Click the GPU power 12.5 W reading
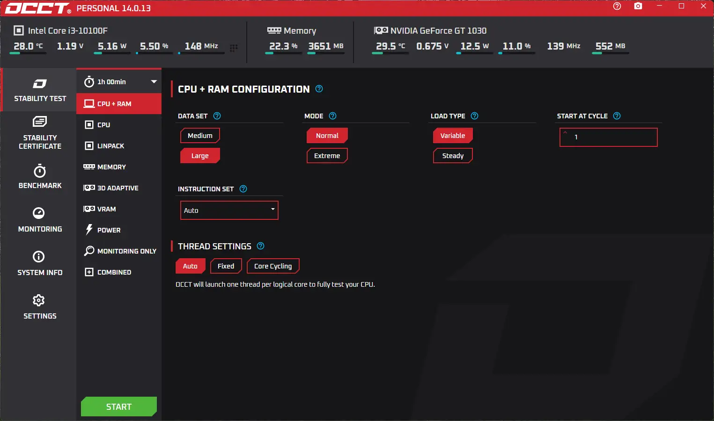The width and height of the screenshot is (714, 421). [475, 46]
